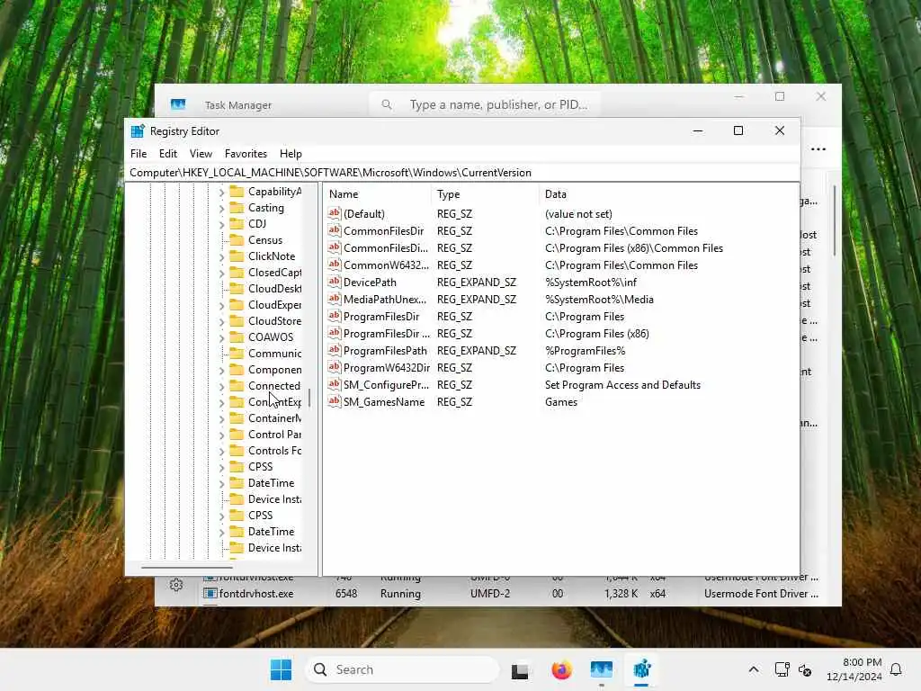Click the 'C:\Program Files (x86)\Common Files' data
Image resolution: width=921 pixels, height=691 pixels.
coord(634,248)
